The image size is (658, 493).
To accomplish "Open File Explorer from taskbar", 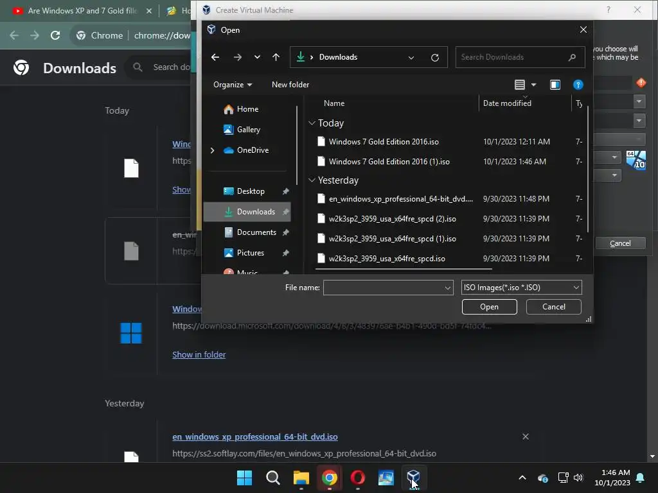I will click(x=301, y=478).
